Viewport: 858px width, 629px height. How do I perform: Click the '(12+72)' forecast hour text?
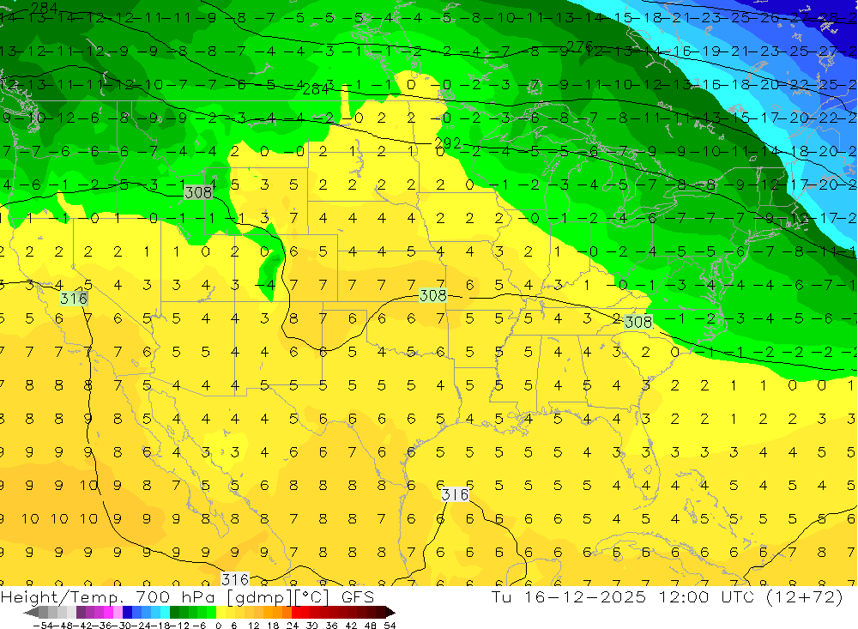click(x=805, y=597)
